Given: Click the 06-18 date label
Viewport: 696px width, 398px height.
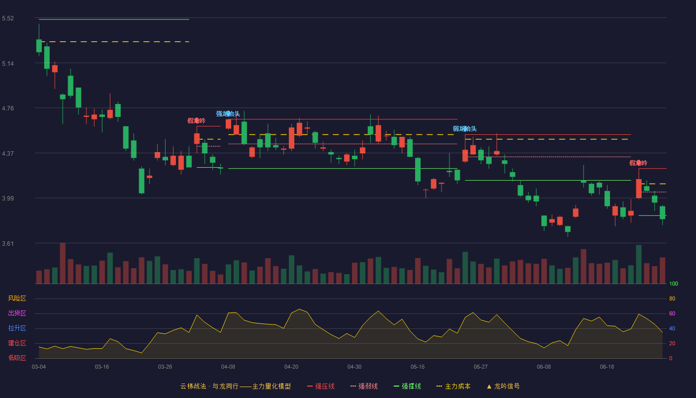Looking at the screenshot, I should pos(607,367).
